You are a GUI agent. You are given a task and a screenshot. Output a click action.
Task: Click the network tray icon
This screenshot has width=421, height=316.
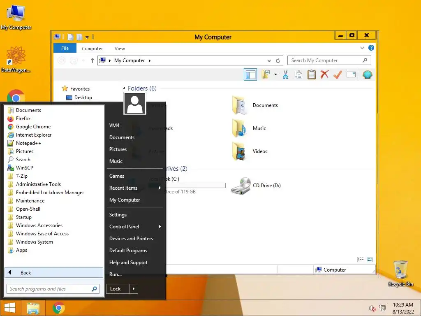[x=382, y=308]
